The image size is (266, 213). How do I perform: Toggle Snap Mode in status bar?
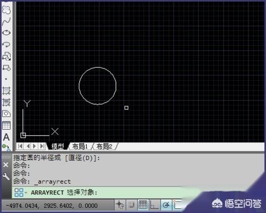coord(131,205)
